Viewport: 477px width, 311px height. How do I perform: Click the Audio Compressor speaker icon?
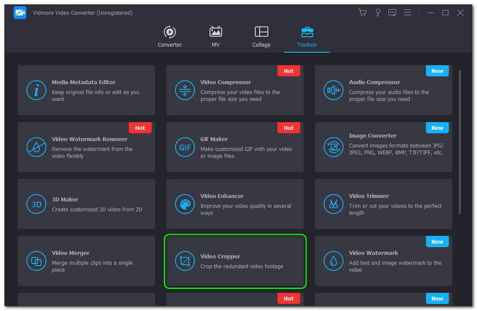[333, 91]
